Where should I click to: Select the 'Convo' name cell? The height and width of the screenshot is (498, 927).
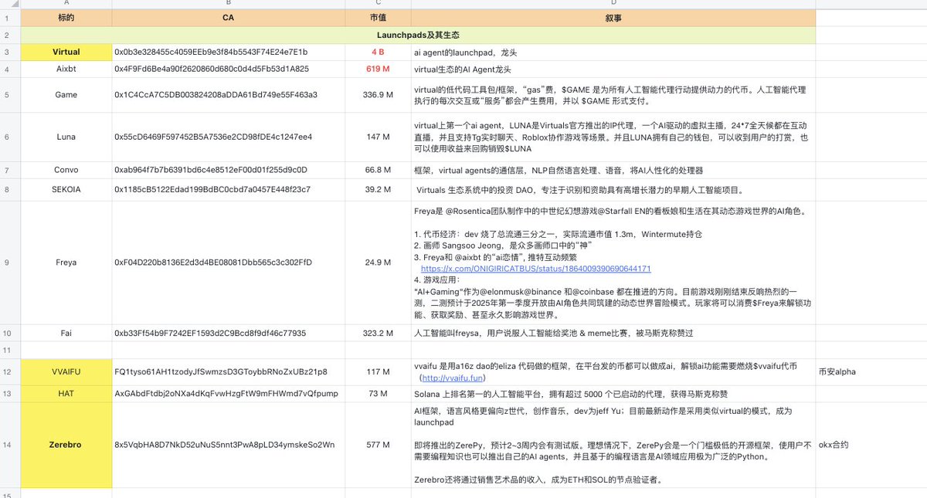tap(66, 170)
